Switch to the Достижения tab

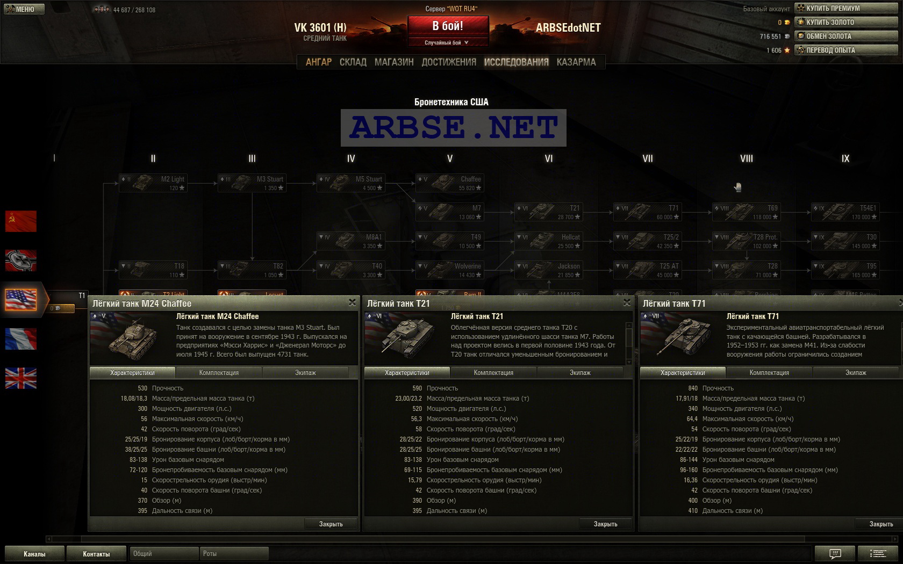coord(449,62)
